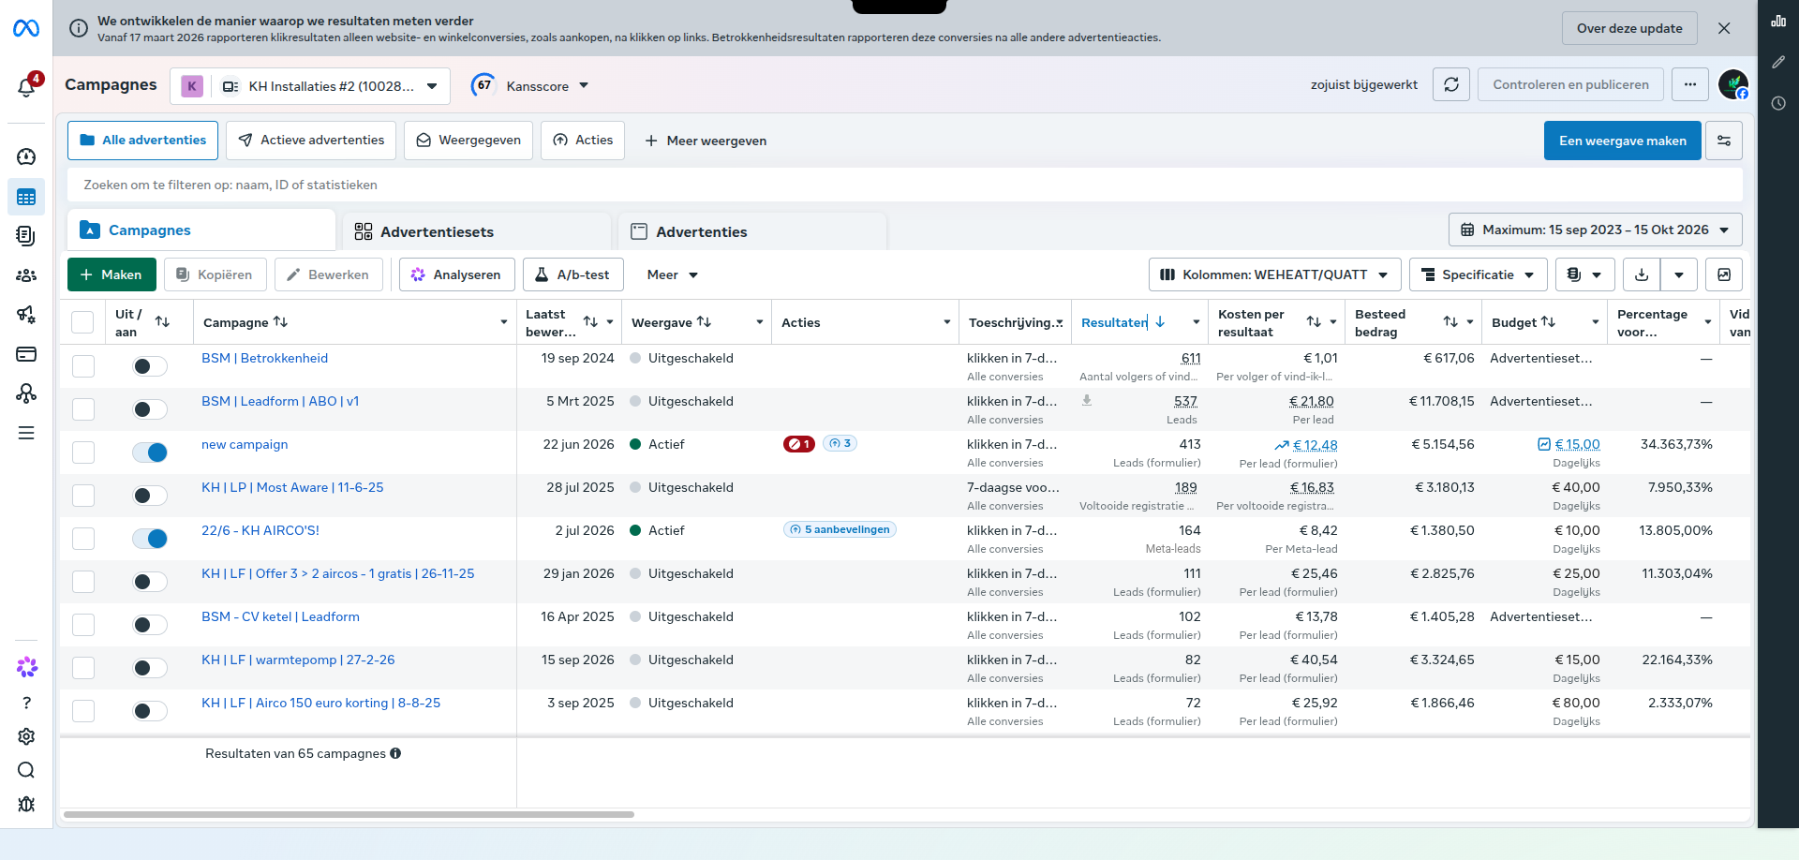Click the horizontal scrollbar below the table
Image resolution: width=1799 pixels, height=860 pixels.
(x=349, y=815)
